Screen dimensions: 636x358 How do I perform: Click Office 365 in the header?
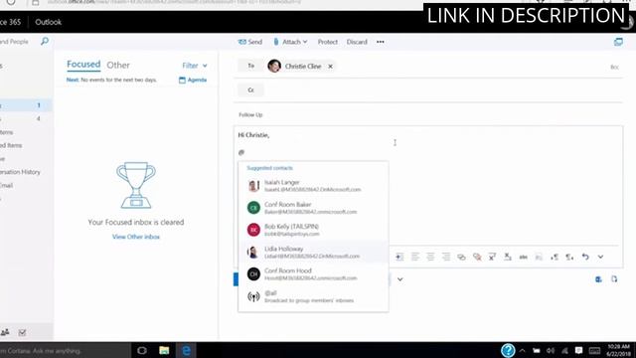point(10,22)
